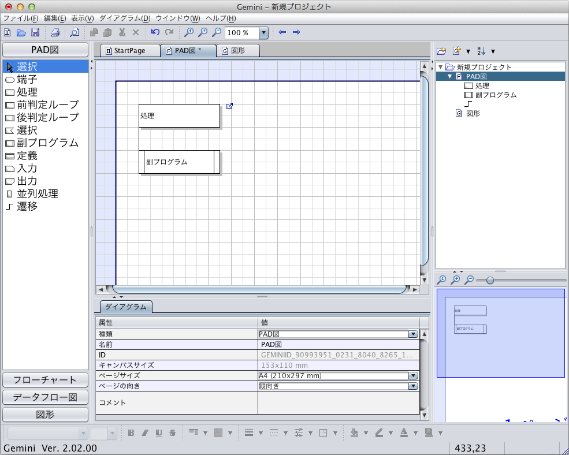Select 処理 in the project tree
Image resolution: width=569 pixels, height=455 pixels.
[x=477, y=86]
